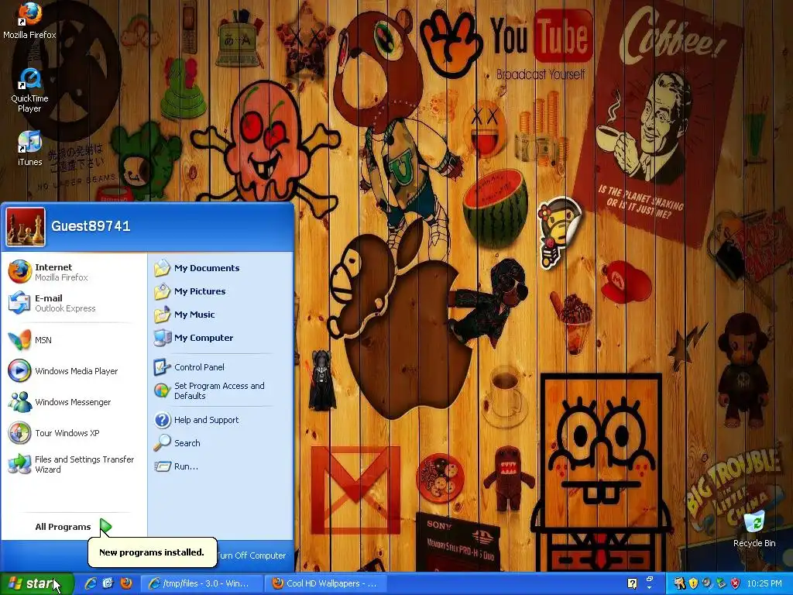Switch to /tmp/files - 3.0 taskbar window
The image size is (793, 595).
(202, 583)
